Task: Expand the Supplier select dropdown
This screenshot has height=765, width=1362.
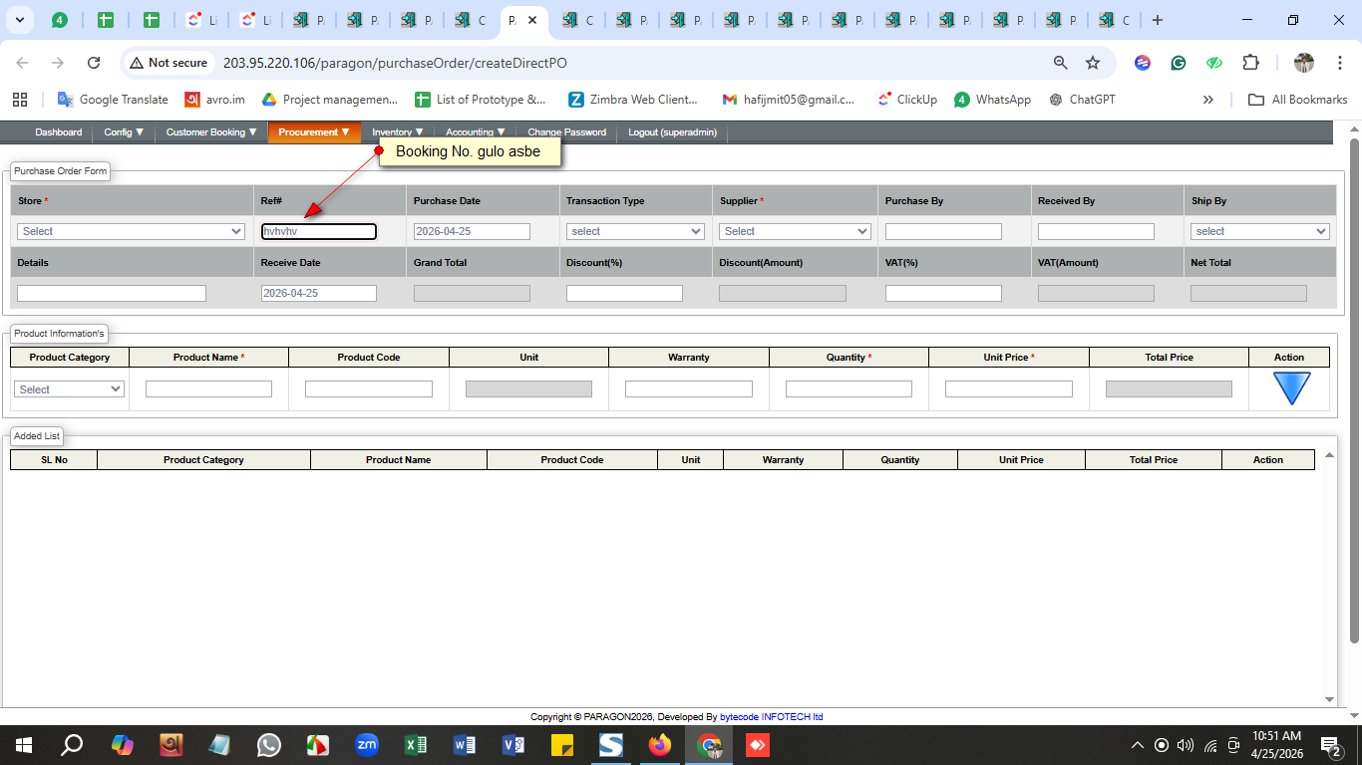Action: (x=795, y=231)
